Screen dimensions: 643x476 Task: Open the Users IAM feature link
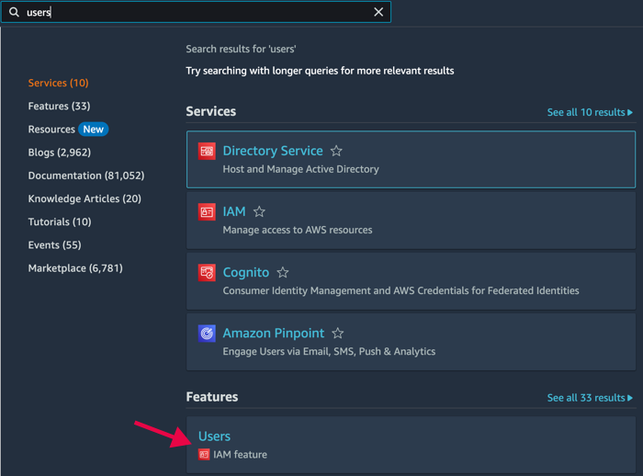tap(214, 436)
